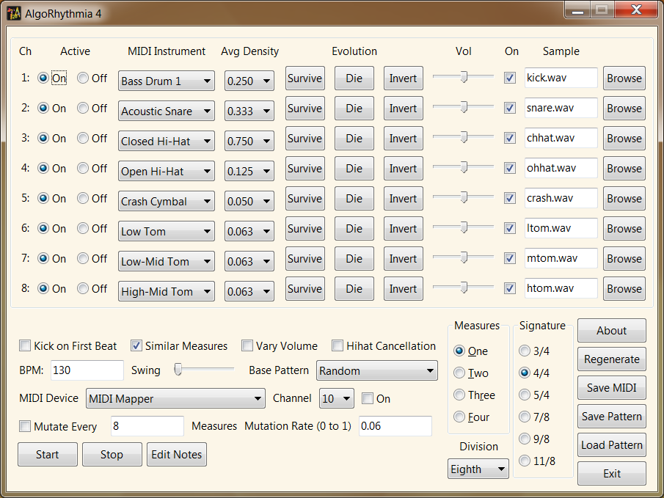Click Invert for channel 8
Image resolution: width=664 pixels, height=498 pixels.
pos(403,288)
